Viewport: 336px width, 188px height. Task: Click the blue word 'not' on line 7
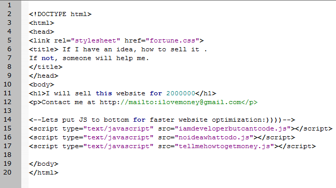pyautogui.click(x=48, y=58)
